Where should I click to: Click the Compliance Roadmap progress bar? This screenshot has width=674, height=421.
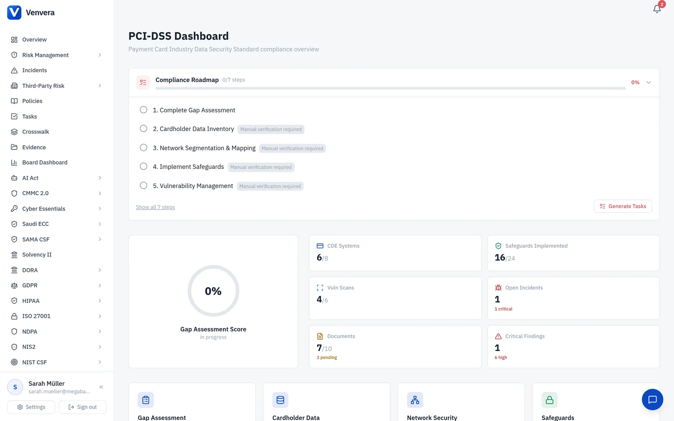tap(390, 88)
